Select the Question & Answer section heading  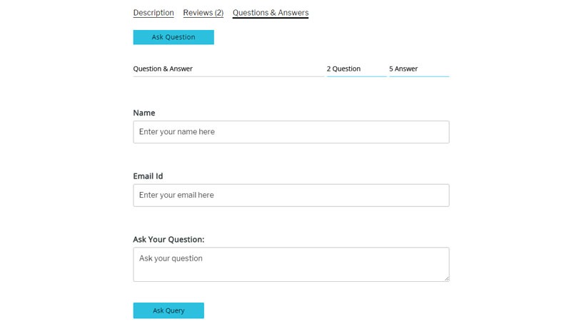(163, 69)
